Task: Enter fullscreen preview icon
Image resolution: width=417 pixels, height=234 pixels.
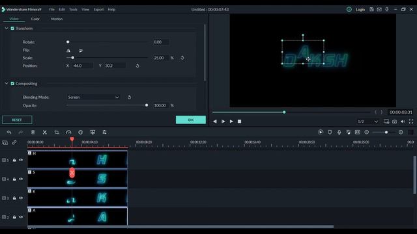Action: pyautogui.click(x=411, y=122)
